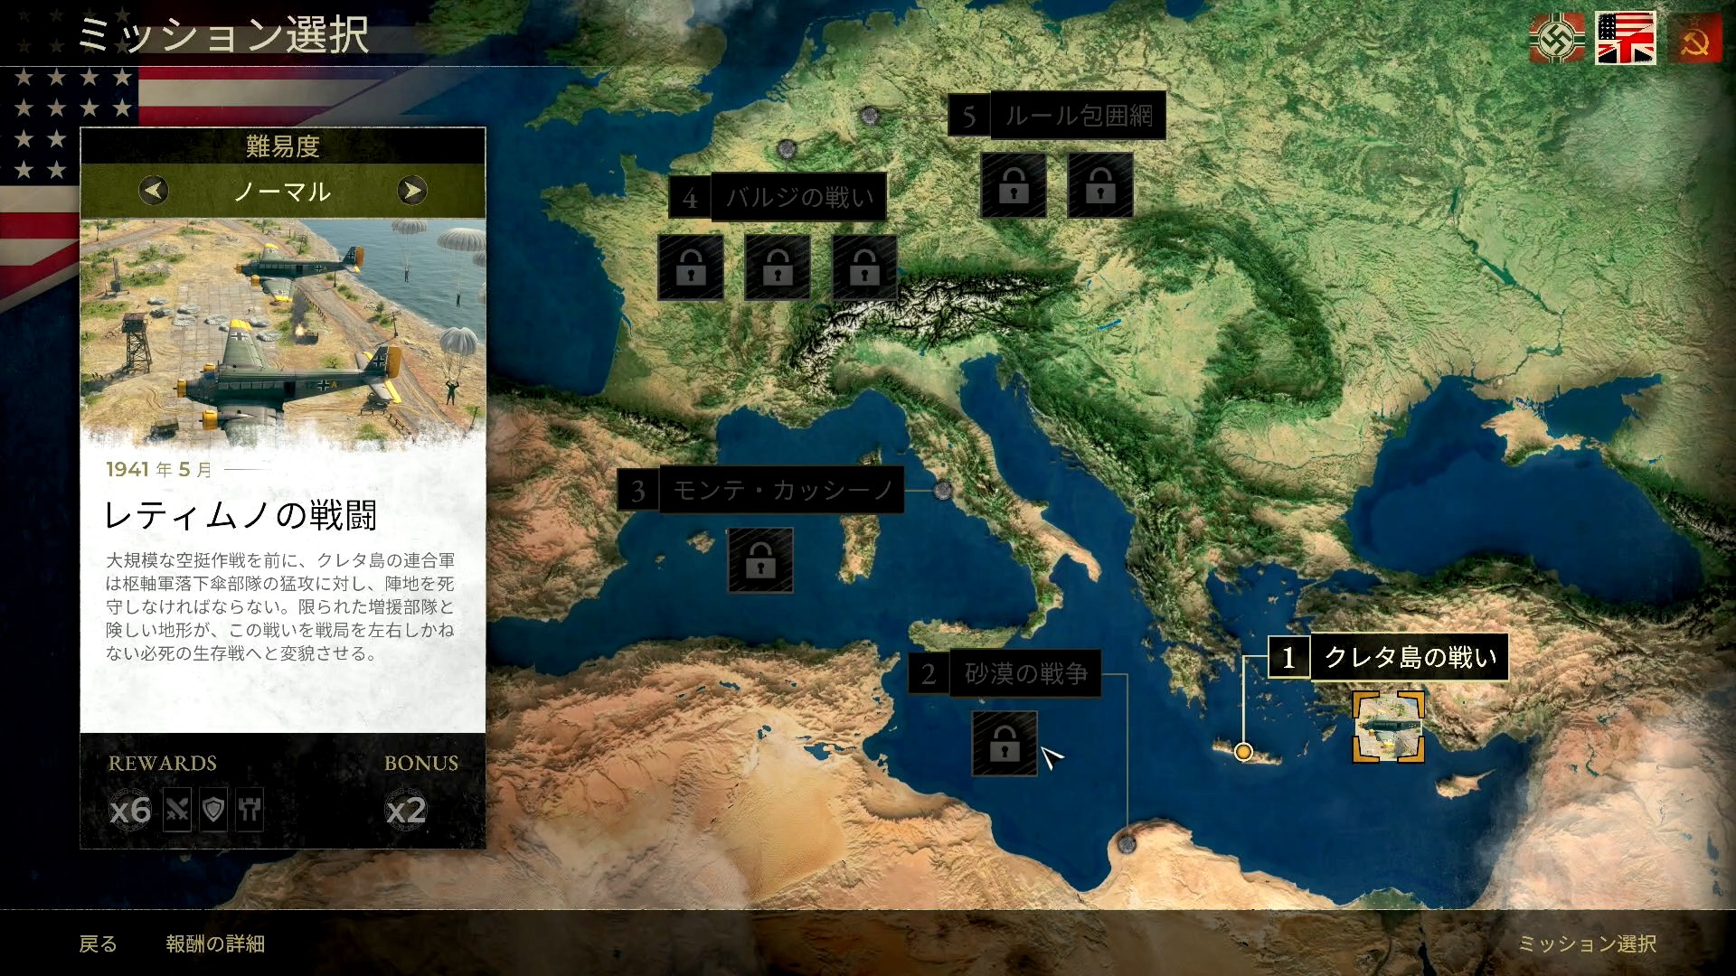Click the locked mission under モンテ・カッシーノ
Image resolution: width=1736 pixels, height=976 pixels.
tap(760, 560)
